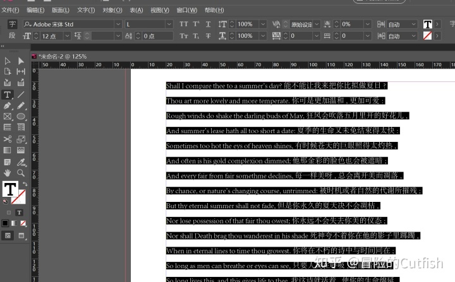Reset default fill and stroke
The image size is (455, 282).
point(5,201)
